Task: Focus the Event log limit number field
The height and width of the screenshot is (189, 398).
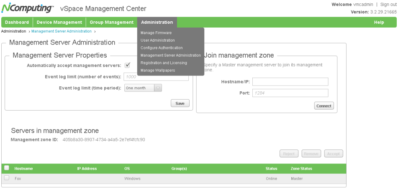Action: (156, 77)
